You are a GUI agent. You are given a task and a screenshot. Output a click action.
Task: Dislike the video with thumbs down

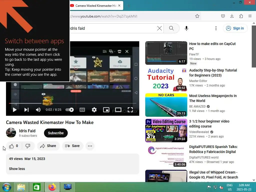(x=28, y=146)
